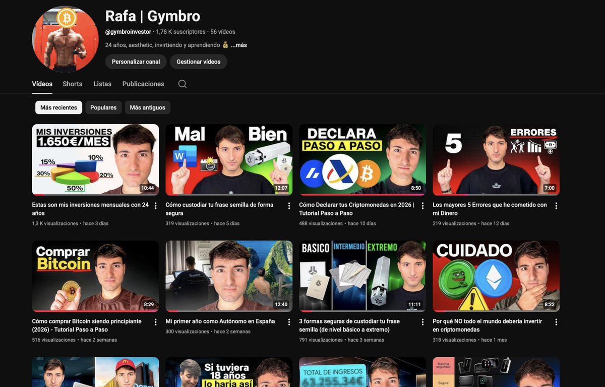
Task: Open options menu for 'Por qué NO todo el mundo' video
Action: click(x=556, y=322)
